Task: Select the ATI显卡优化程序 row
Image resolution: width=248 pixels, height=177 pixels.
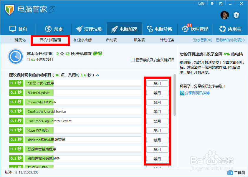Action: tap(83, 83)
